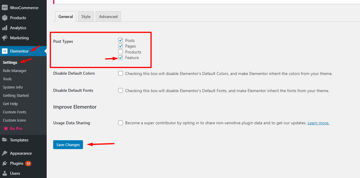The image size is (360, 178).
Task: Open Elementor Settings submenu
Action: tap(10, 62)
